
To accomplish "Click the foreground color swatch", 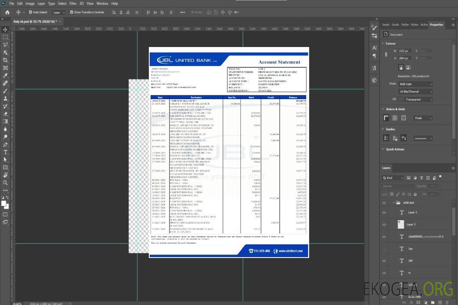I will (3, 204).
